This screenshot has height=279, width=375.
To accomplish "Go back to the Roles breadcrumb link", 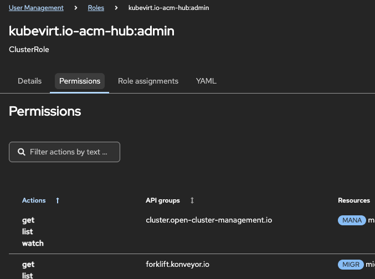I will tap(96, 8).
